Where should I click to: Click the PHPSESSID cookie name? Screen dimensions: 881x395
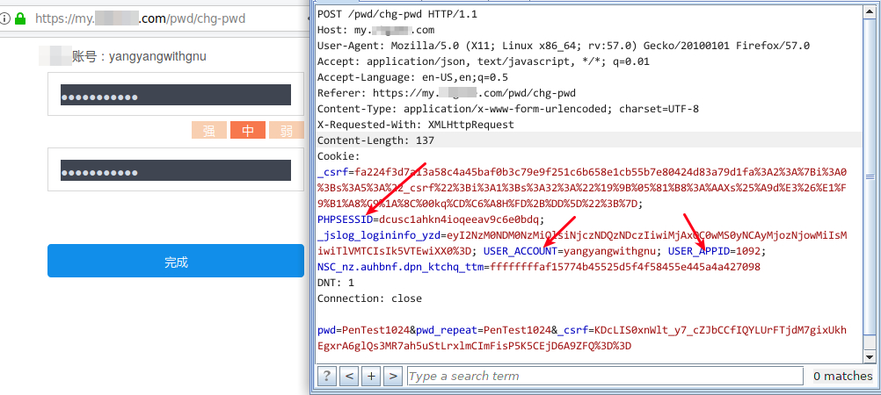click(345, 219)
